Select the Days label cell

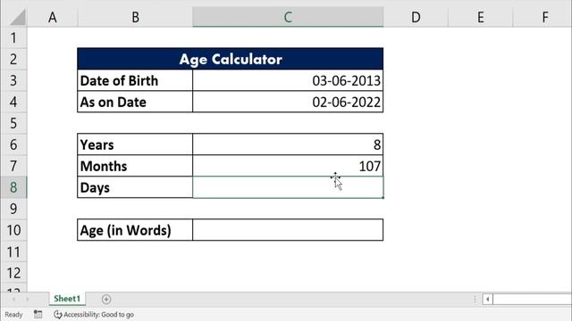pos(135,187)
